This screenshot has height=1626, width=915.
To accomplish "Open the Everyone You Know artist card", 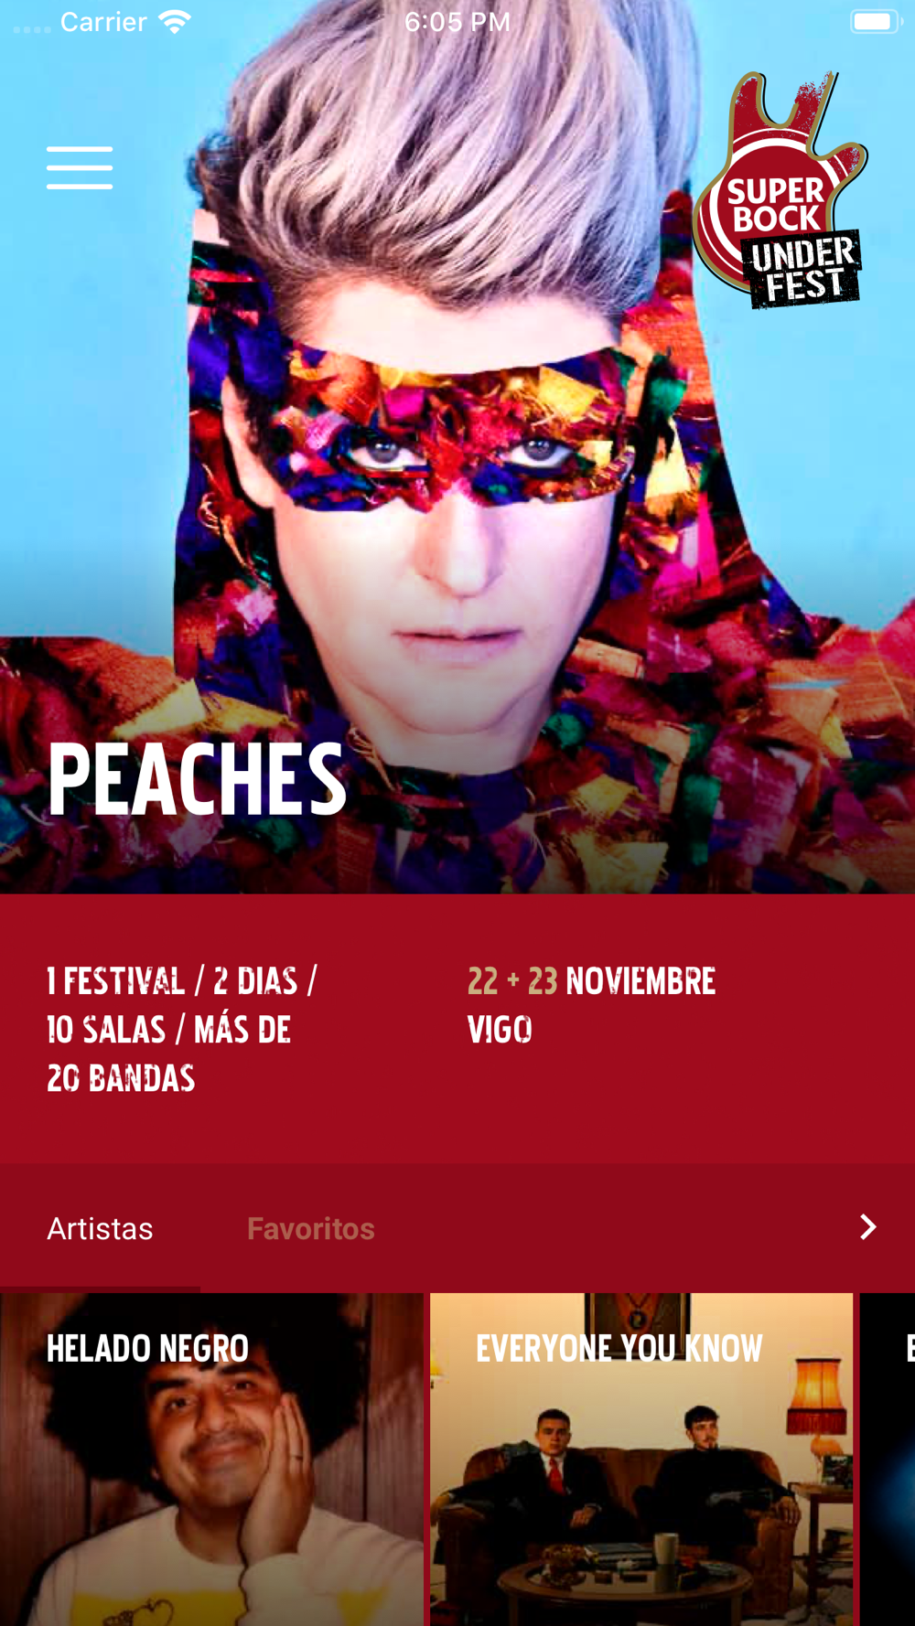I will 641,1460.
